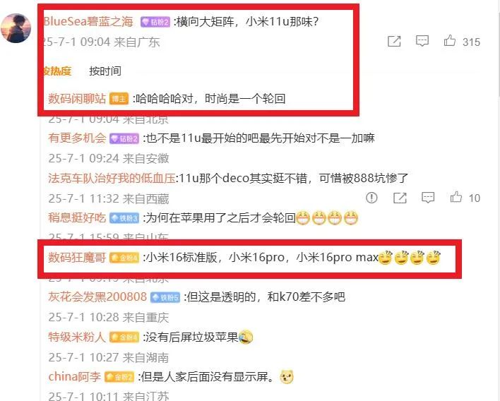Open 灰花会发黑200808's profile
The image size is (500, 401).
pos(97,297)
